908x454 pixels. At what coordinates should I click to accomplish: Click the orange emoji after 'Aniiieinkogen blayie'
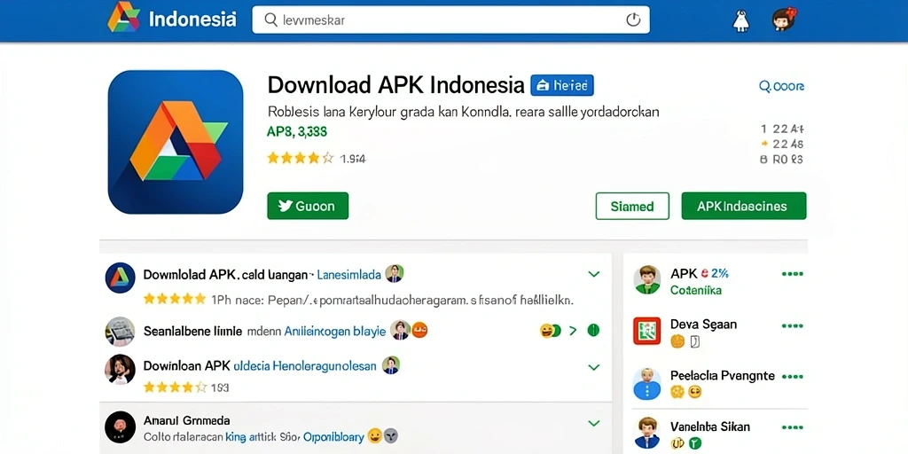419,330
